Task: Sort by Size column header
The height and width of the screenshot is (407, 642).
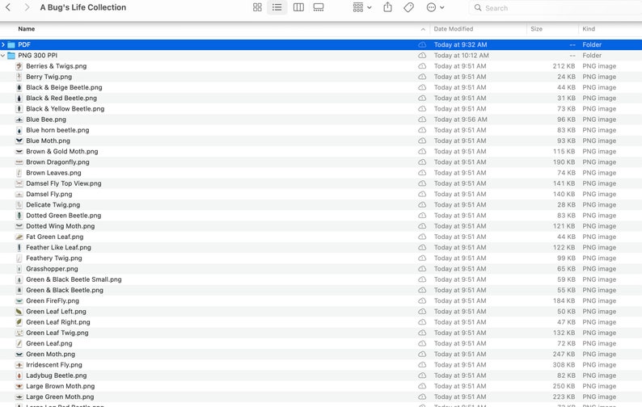Action: (x=536, y=29)
